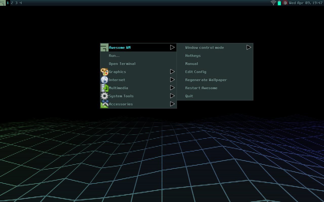This screenshot has width=324, height=202.
Task: Open the Hotkeys menu entry
Action: click(215, 56)
